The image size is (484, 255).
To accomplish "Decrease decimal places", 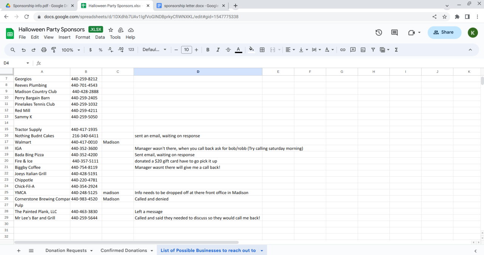I will pos(110,50).
